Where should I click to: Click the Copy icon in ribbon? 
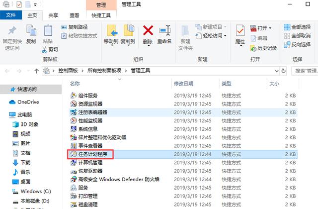(x=31, y=31)
